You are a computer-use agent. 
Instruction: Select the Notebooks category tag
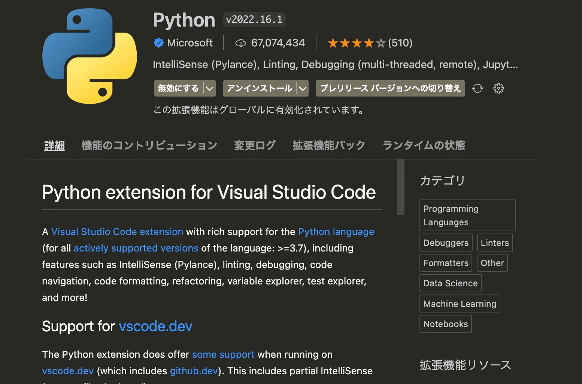[446, 324]
